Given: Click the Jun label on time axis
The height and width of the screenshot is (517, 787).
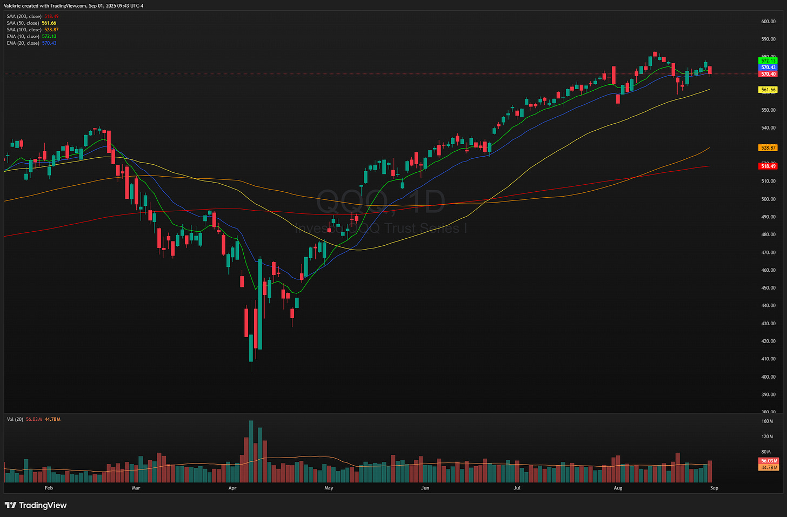Looking at the screenshot, I should point(425,488).
